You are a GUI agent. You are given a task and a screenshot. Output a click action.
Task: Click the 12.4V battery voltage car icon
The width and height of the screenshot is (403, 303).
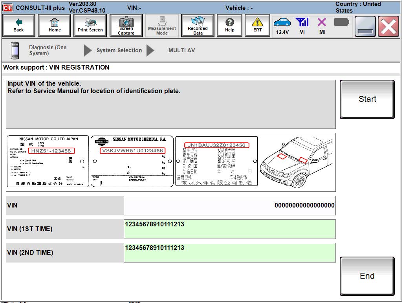282,26
